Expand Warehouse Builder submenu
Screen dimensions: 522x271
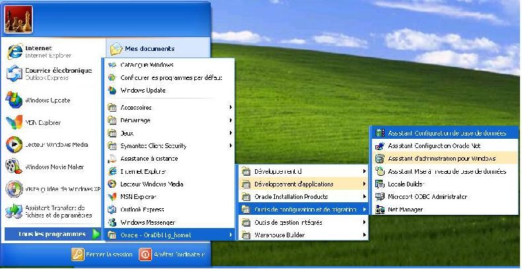[x=303, y=235]
